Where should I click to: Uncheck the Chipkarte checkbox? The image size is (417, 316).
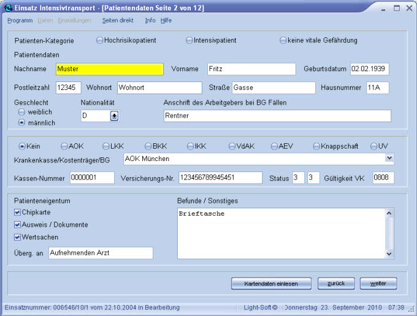[17, 212]
